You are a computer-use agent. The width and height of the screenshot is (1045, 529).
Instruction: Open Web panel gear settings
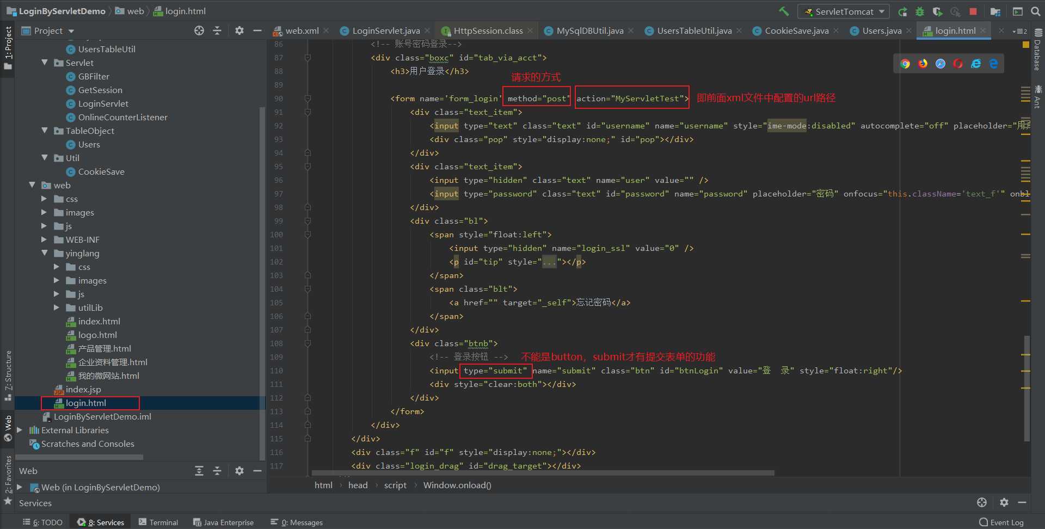[239, 471]
